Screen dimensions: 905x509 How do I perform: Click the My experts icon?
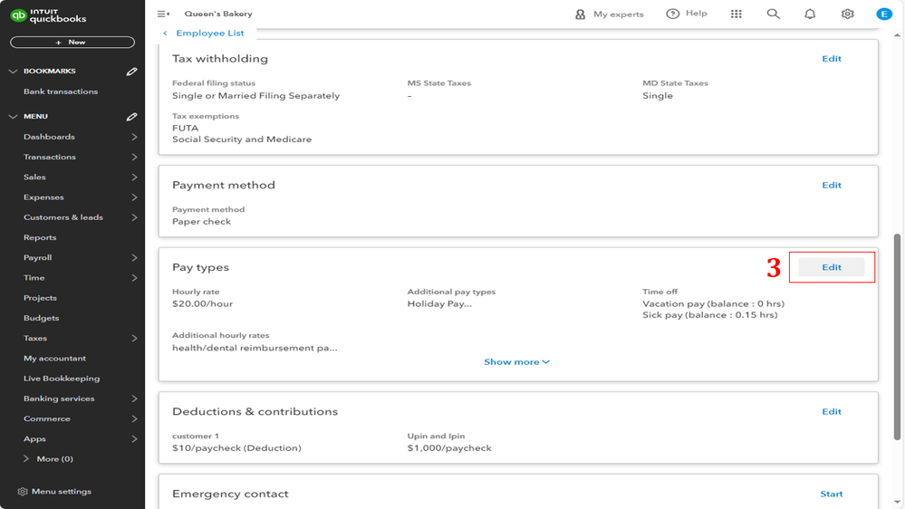(581, 14)
